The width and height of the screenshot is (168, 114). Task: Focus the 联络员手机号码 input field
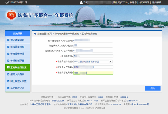click(x=93, y=73)
